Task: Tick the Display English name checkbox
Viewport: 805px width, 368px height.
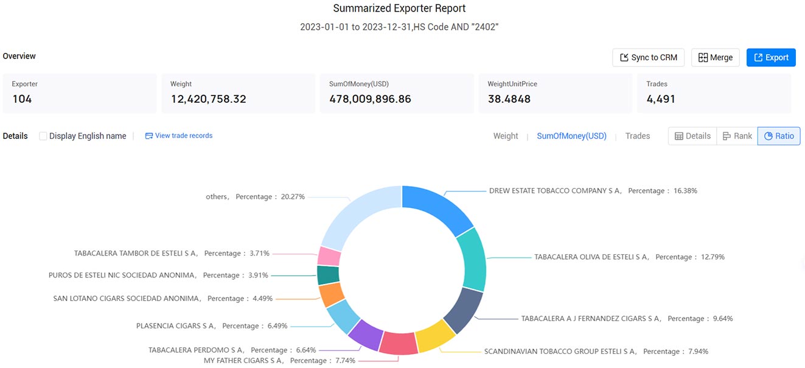Action: tap(43, 136)
